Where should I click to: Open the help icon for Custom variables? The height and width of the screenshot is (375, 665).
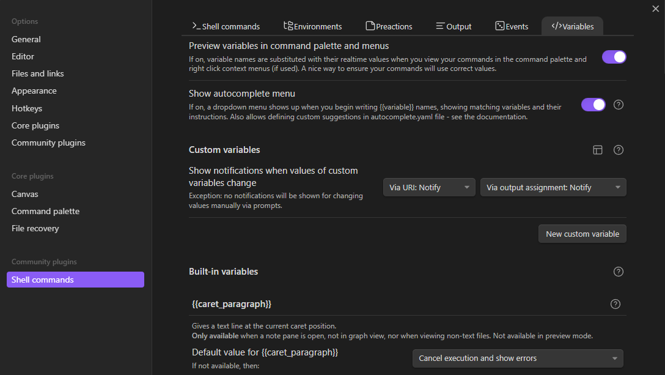(x=618, y=150)
